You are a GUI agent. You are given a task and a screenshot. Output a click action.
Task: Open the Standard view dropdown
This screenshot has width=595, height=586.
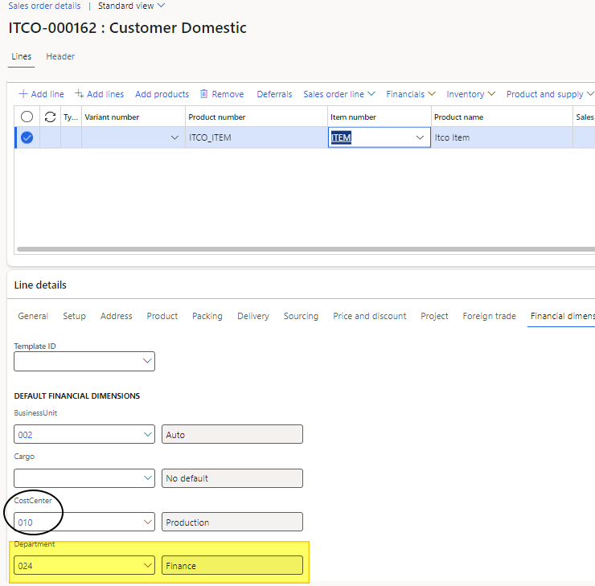(131, 6)
